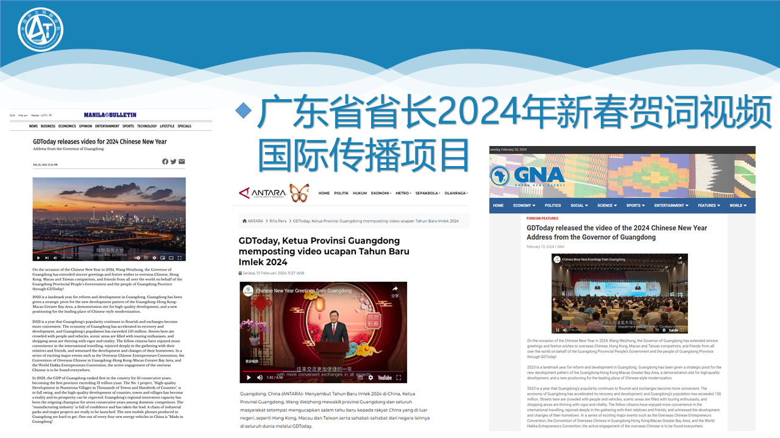The image size is (780, 438).
Task: Open HOME on ANTARA navigation
Action: [324, 193]
